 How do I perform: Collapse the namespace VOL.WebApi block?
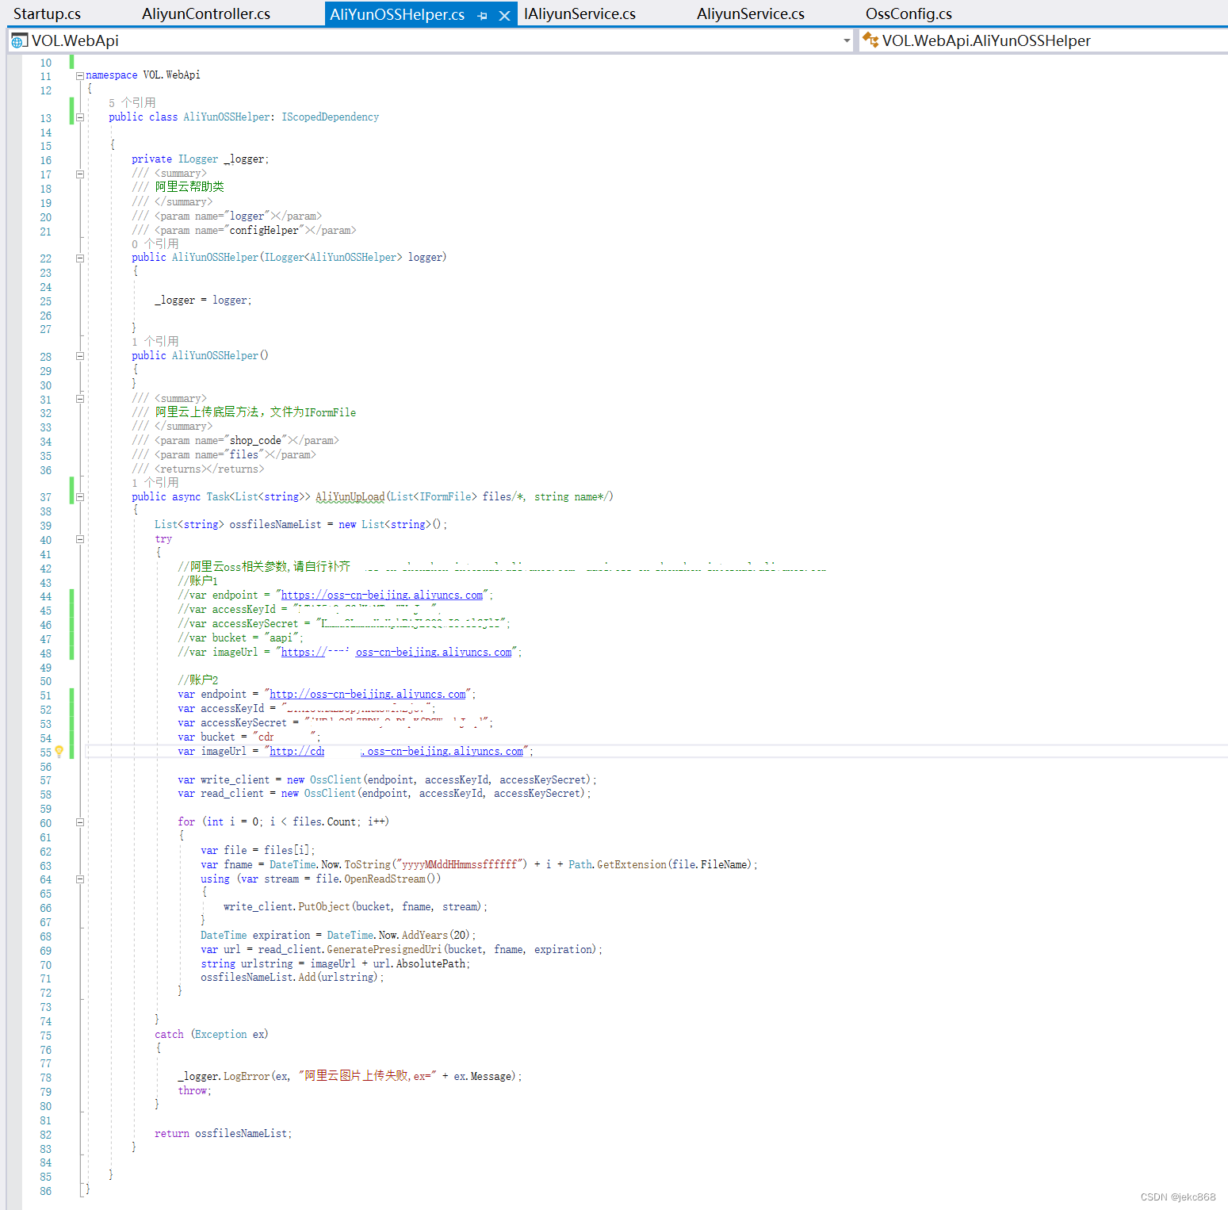pos(80,75)
